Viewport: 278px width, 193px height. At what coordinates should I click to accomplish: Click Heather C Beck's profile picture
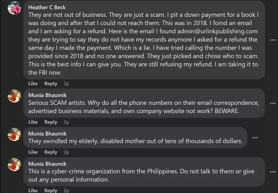pos(14,8)
